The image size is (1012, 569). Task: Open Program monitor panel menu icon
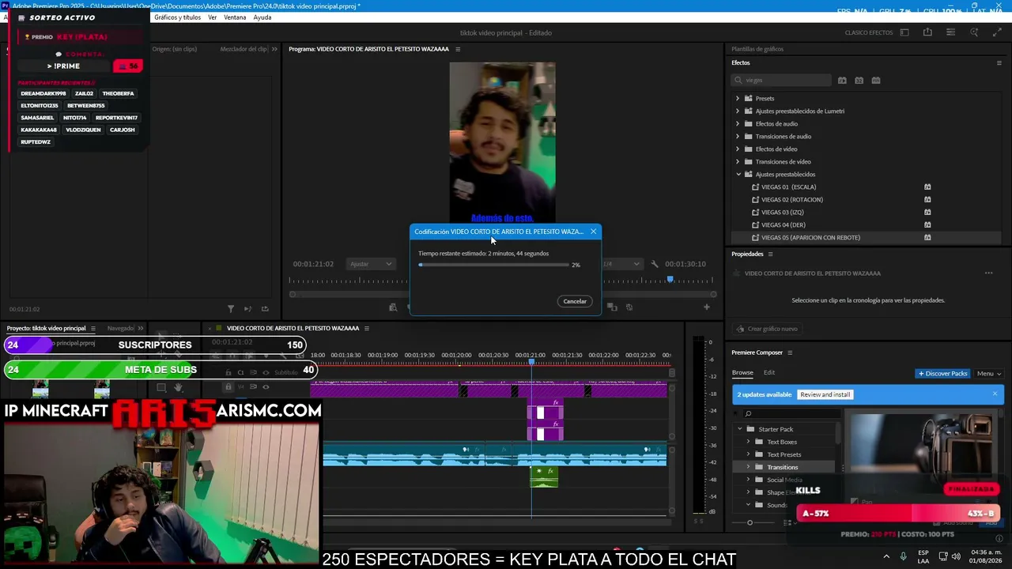coord(457,49)
